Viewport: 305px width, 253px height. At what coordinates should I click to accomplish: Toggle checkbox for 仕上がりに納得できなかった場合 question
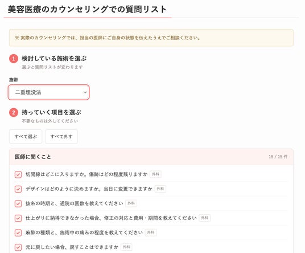tap(18, 218)
